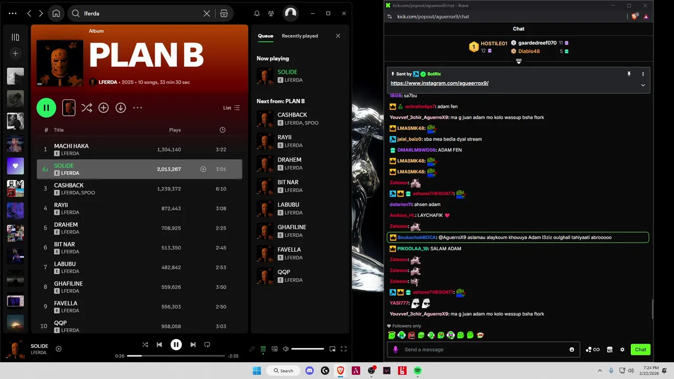Image resolution: width=674 pixels, height=379 pixels.
Task: Sort tracks by the duration clock header
Action: pos(222,130)
